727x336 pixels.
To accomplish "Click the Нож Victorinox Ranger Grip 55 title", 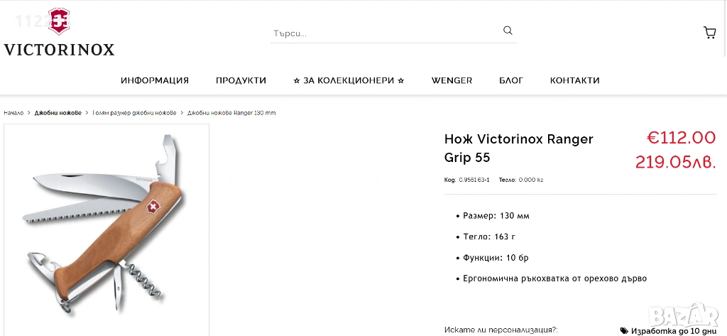I will pos(519,148).
